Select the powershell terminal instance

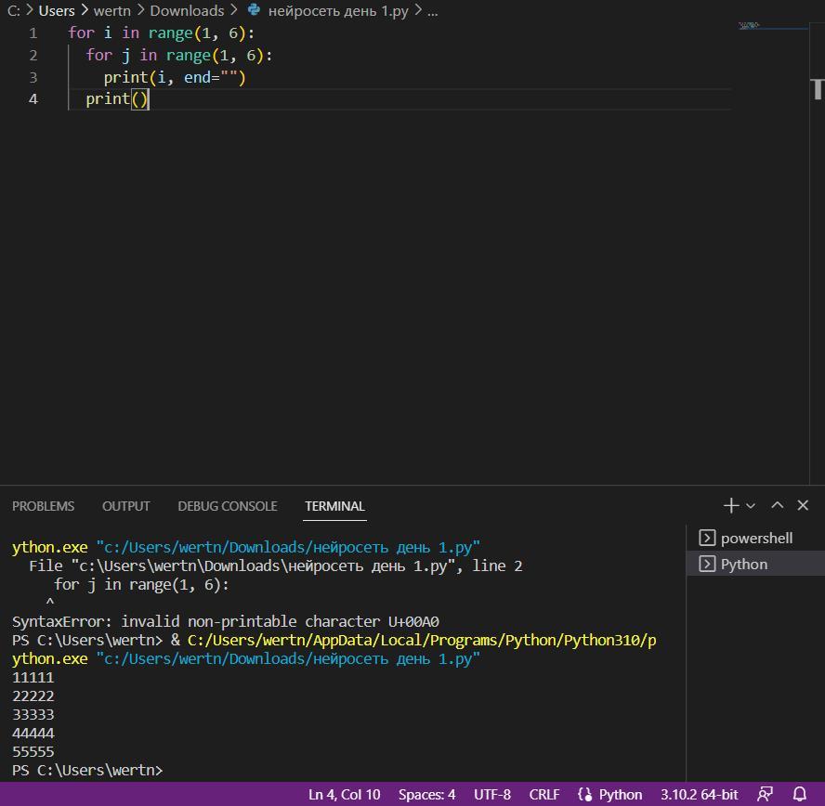pos(755,538)
